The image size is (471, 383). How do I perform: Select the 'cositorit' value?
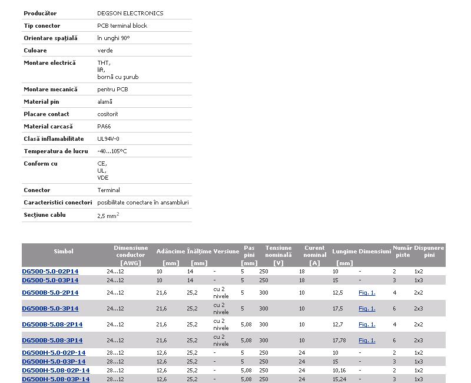click(108, 114)
